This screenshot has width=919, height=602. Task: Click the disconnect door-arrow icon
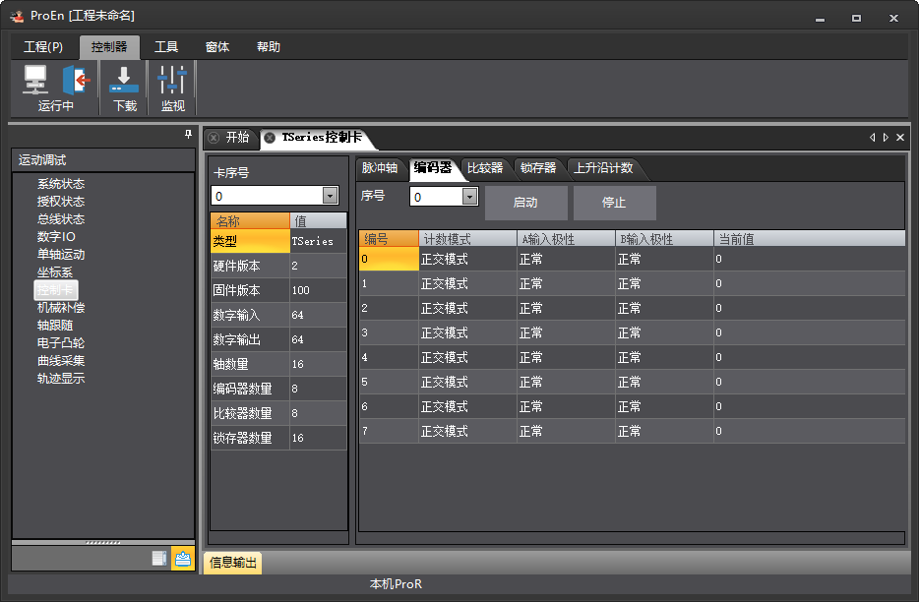coord(76,79)
